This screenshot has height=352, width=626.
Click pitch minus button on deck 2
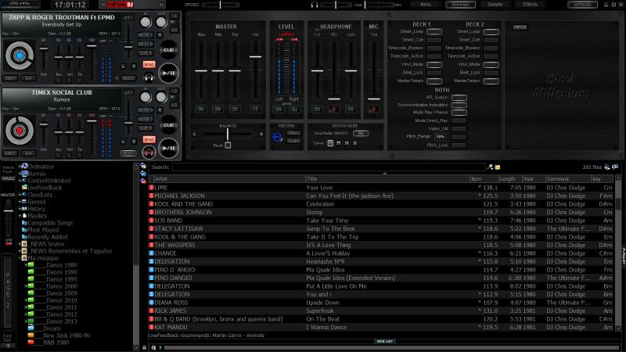123,142
